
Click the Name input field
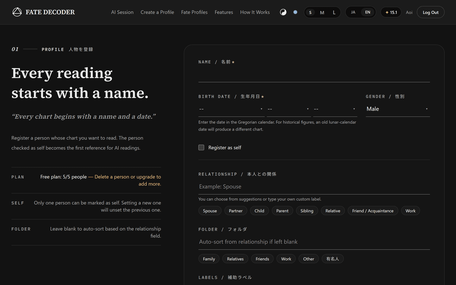(314, 75)
